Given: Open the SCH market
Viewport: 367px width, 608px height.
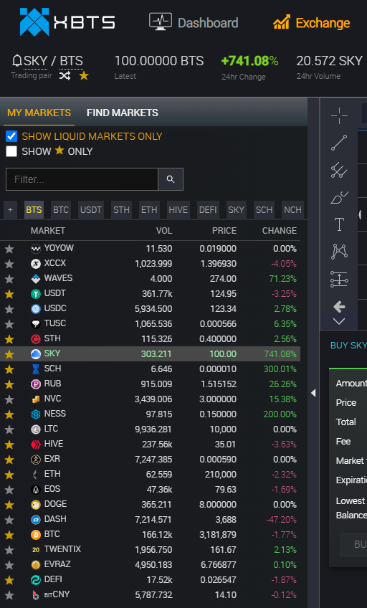Looking at the screenshot, I should pyautogui.click(x=150, y=369).
